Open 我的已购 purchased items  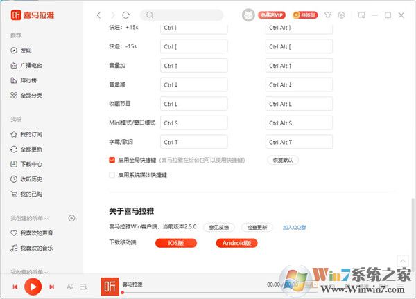tap(26, 194)
